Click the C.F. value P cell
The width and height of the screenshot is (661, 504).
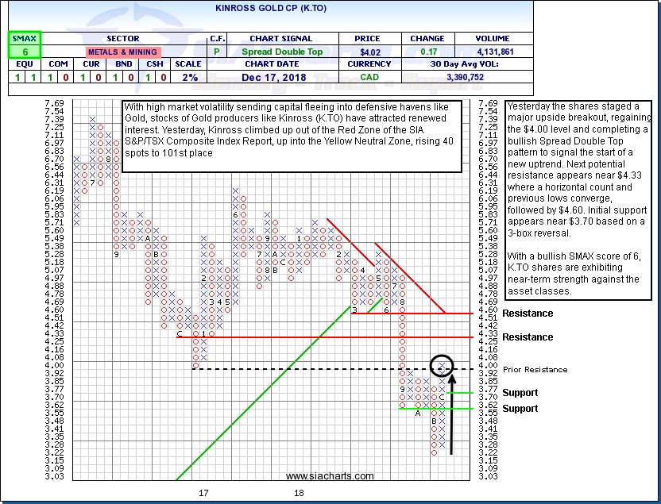tap(217, 52)
